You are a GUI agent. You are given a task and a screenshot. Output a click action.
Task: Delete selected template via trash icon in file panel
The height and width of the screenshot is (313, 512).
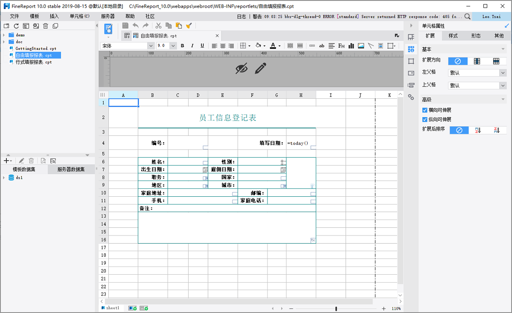(46, 26)
